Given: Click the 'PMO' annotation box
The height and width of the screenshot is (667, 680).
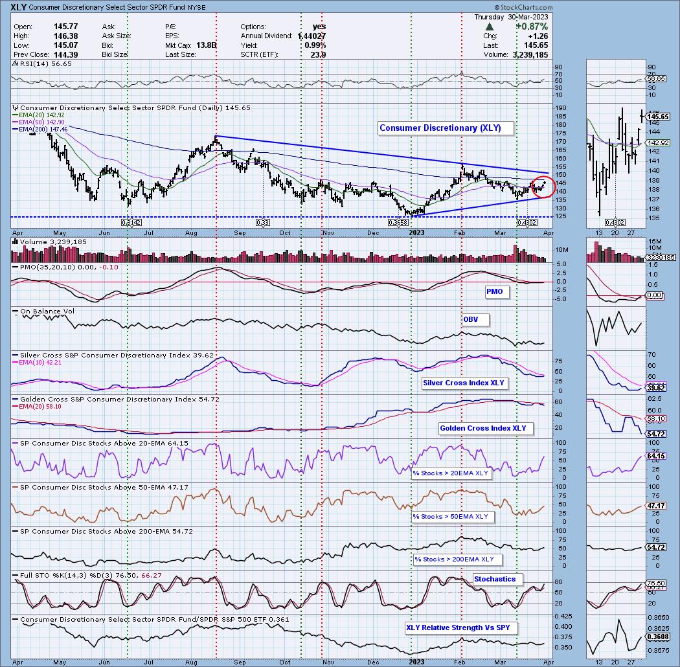Looking at the screenshot, I should (x=497, y=292).
